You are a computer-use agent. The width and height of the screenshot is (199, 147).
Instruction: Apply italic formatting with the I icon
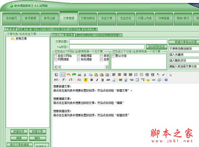97,80
